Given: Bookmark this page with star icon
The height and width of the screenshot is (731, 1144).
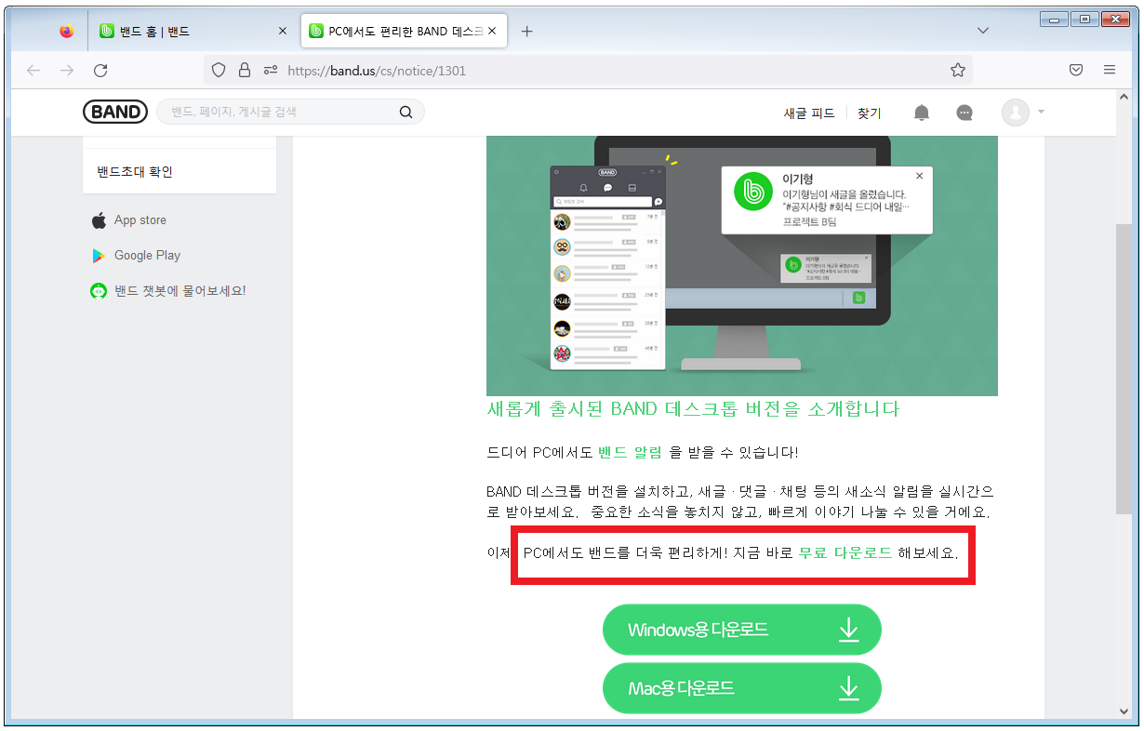Looking at the screenshot, I should (957, 70).
